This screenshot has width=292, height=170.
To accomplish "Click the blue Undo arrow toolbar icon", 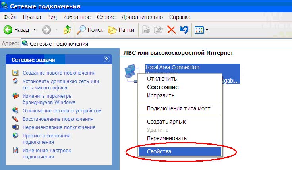I will [x=184, y=30].
